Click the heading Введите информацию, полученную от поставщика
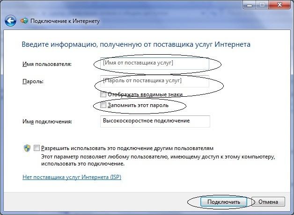 click(136, 44)
